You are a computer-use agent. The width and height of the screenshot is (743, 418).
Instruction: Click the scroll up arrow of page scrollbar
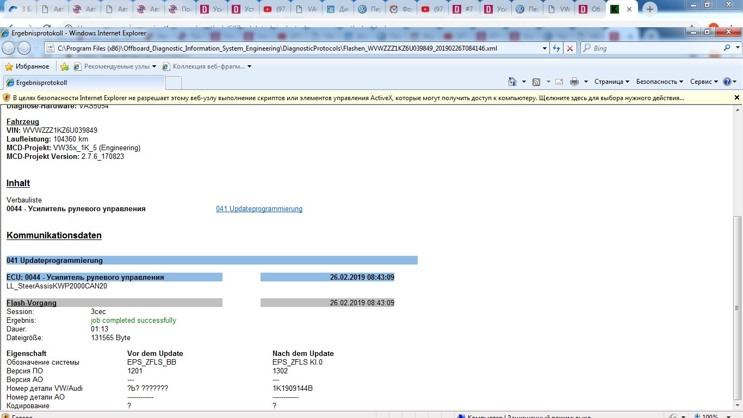point(737,110)
